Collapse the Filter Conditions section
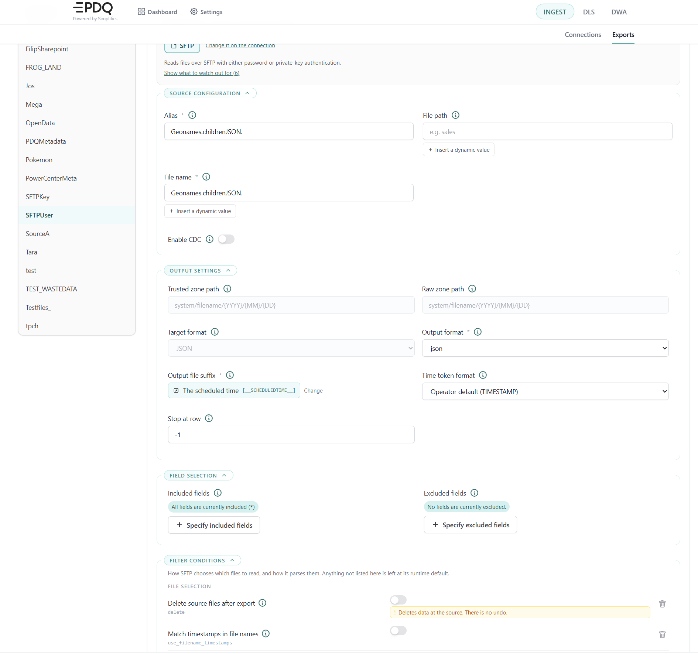The height and width of the screenshot is (654, 698). click(x=202, y=561)
